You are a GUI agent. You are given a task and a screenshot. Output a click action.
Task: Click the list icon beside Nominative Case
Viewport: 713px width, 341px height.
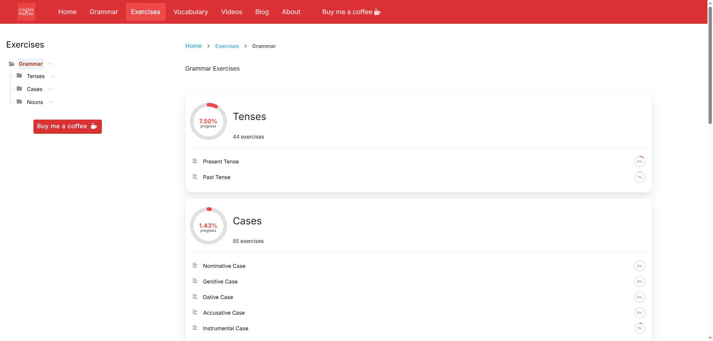pos(195,265)
